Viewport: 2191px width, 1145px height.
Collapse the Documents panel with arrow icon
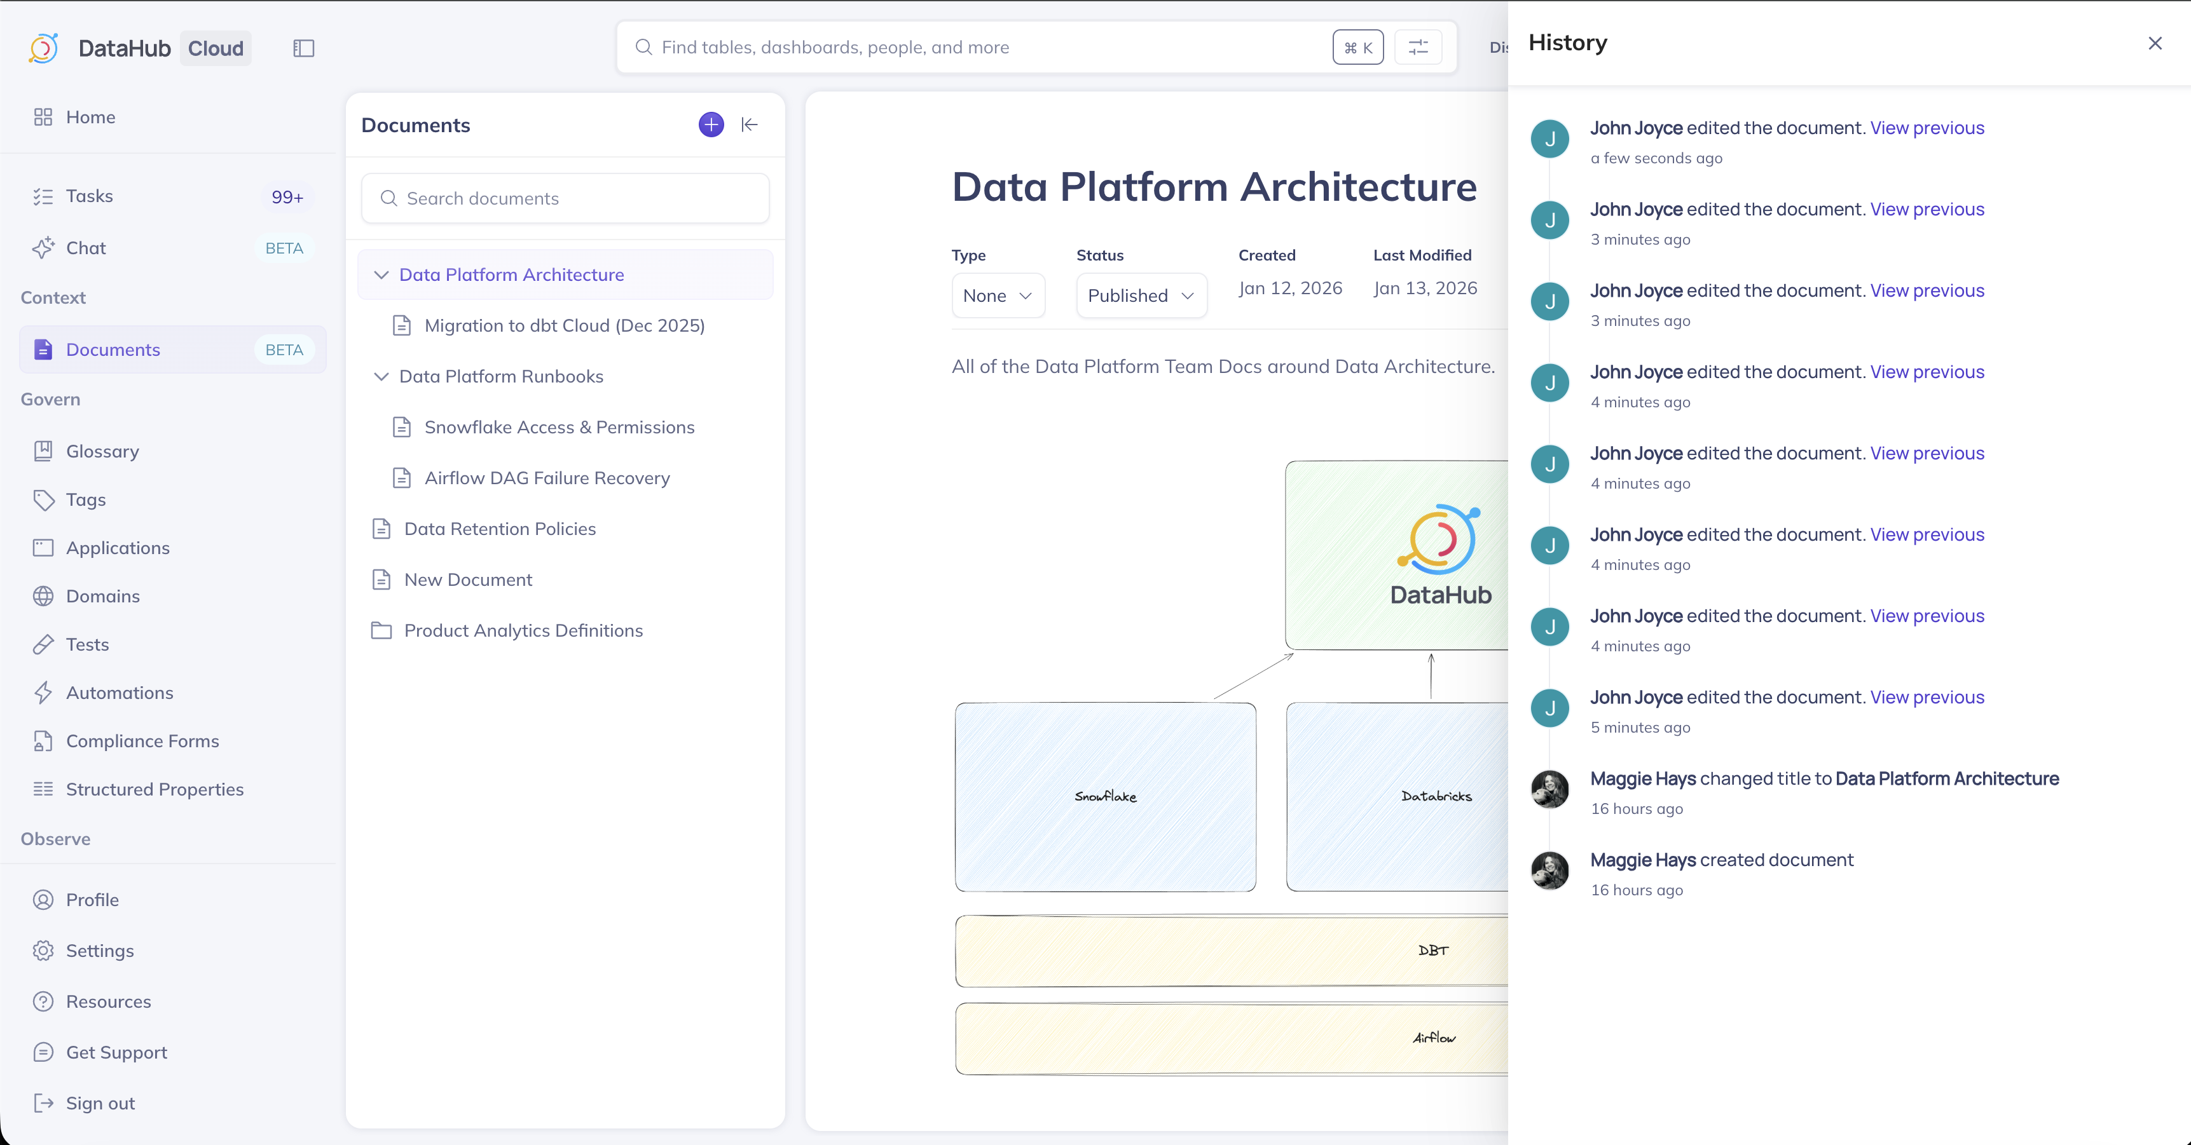[750, 125]
